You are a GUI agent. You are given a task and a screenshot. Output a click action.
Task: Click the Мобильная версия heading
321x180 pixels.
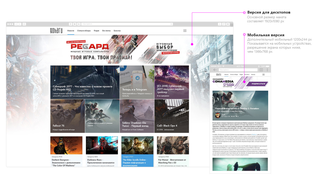tap(266, 35)
